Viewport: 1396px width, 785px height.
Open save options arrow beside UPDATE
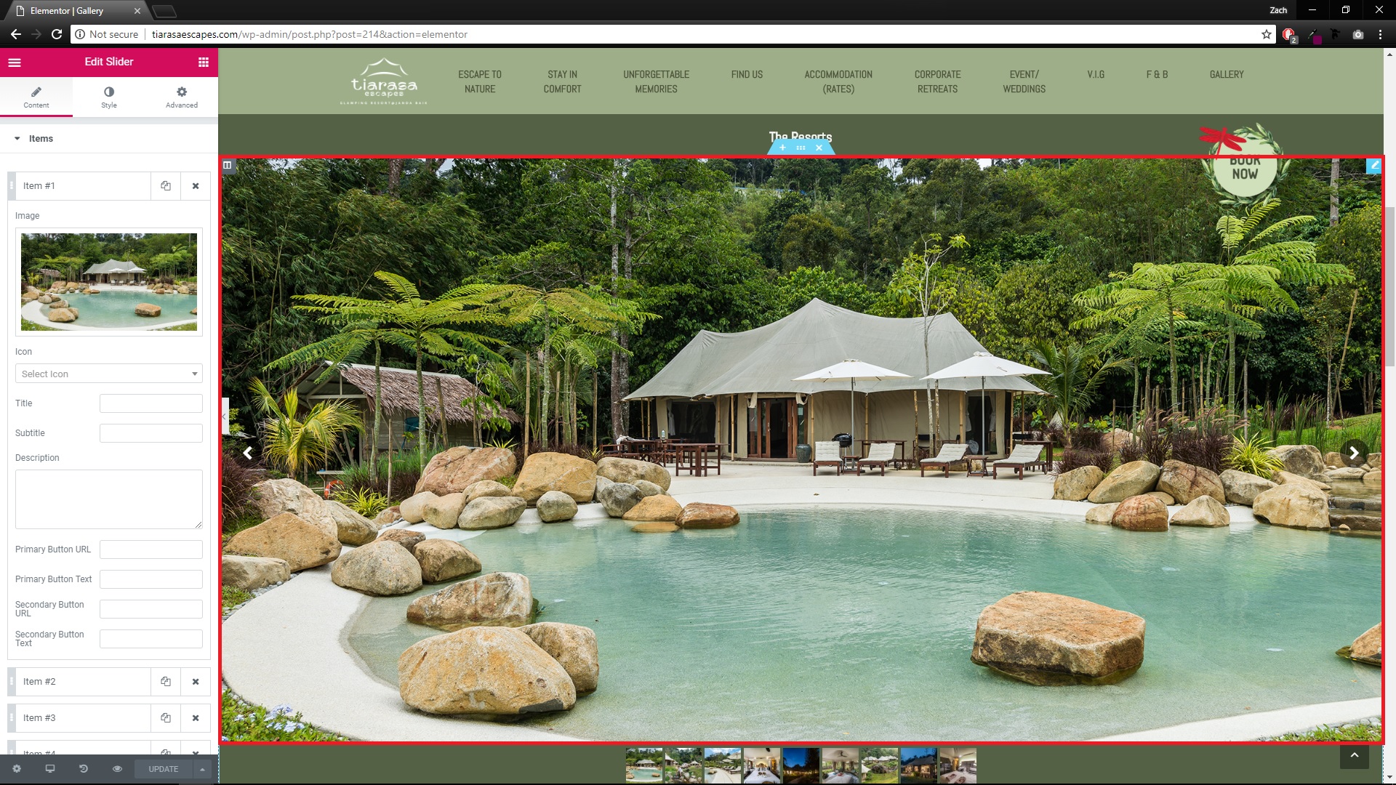[202, 769]
